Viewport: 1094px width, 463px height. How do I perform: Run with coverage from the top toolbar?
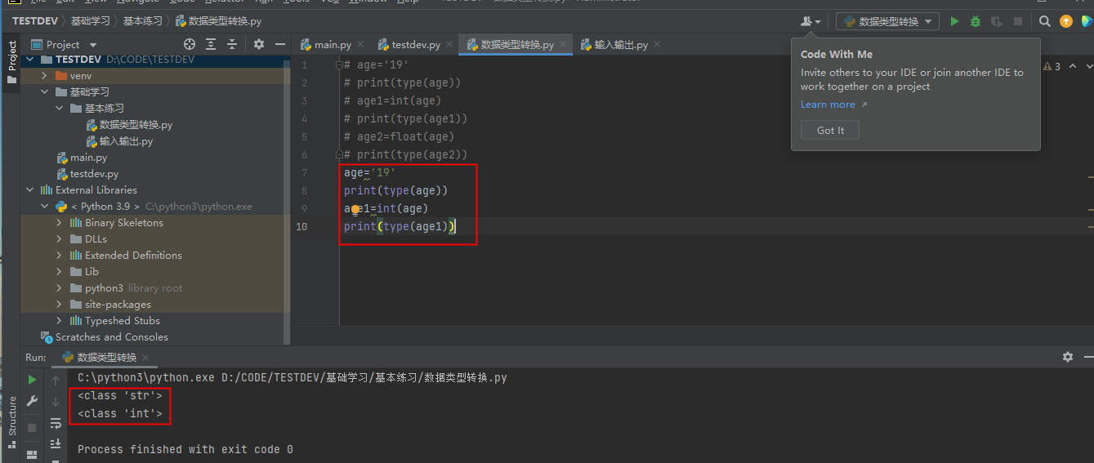click(x=997, y=22)
